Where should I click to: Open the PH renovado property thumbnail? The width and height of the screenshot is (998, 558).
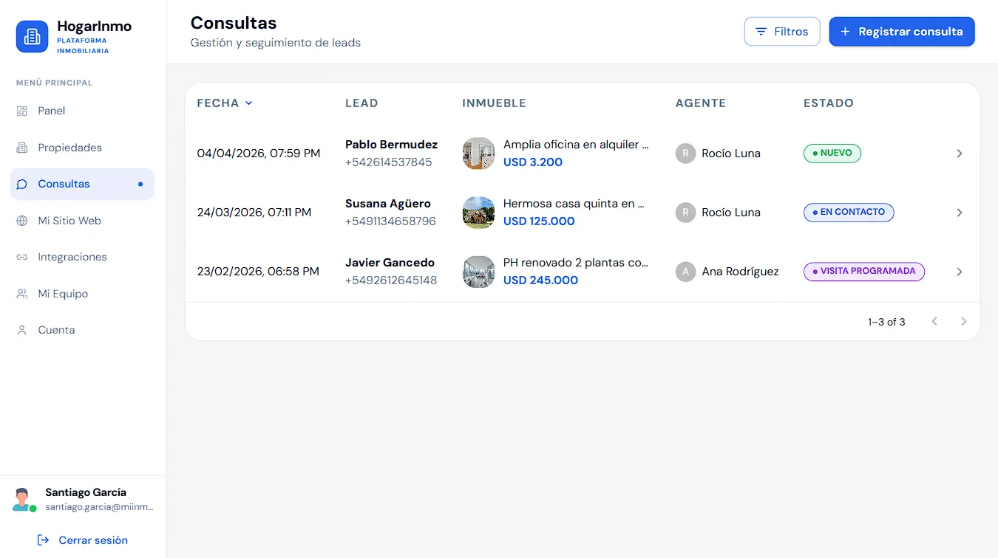[x=478, y=272]
